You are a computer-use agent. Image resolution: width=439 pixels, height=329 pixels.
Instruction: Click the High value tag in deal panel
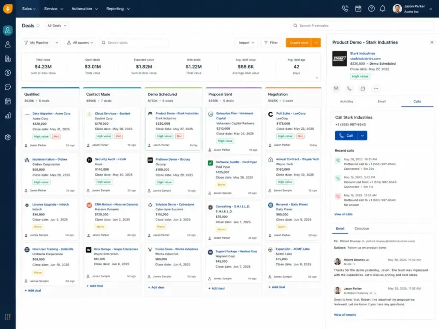360,76
